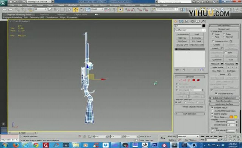
Task: Expand the Subdivision Displacement rollout
Action: click(224, 98)
